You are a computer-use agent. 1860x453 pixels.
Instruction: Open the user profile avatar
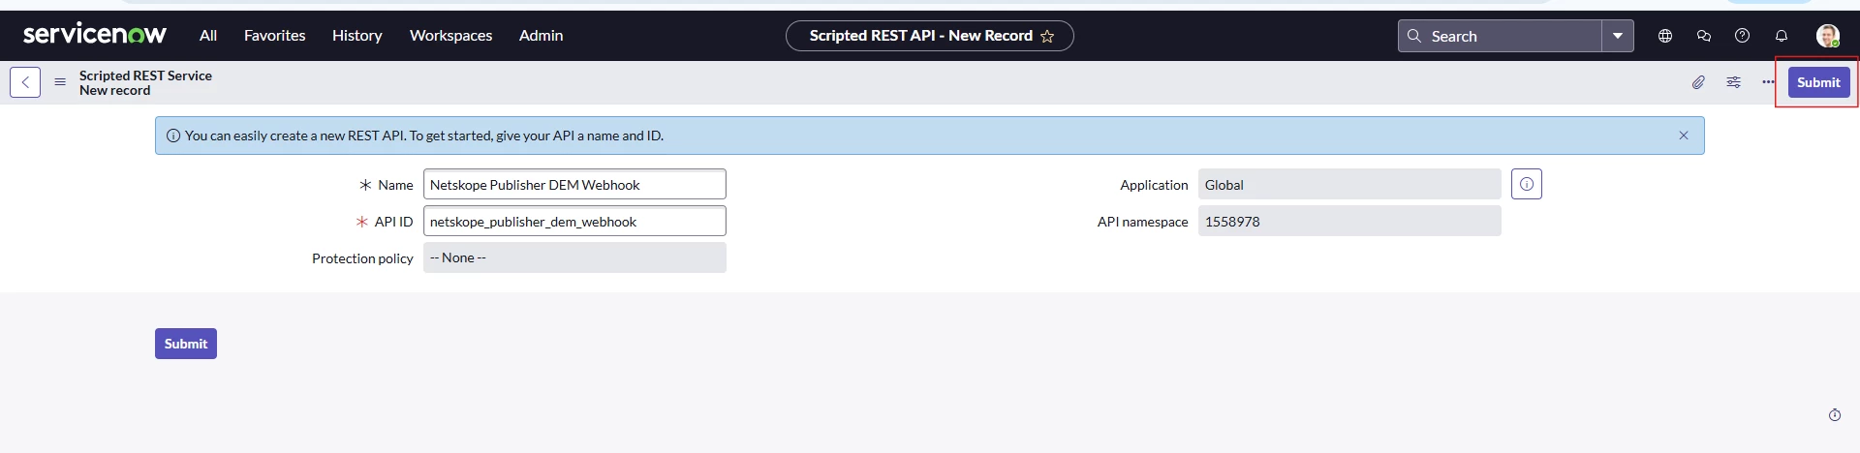pos(1827,36)
